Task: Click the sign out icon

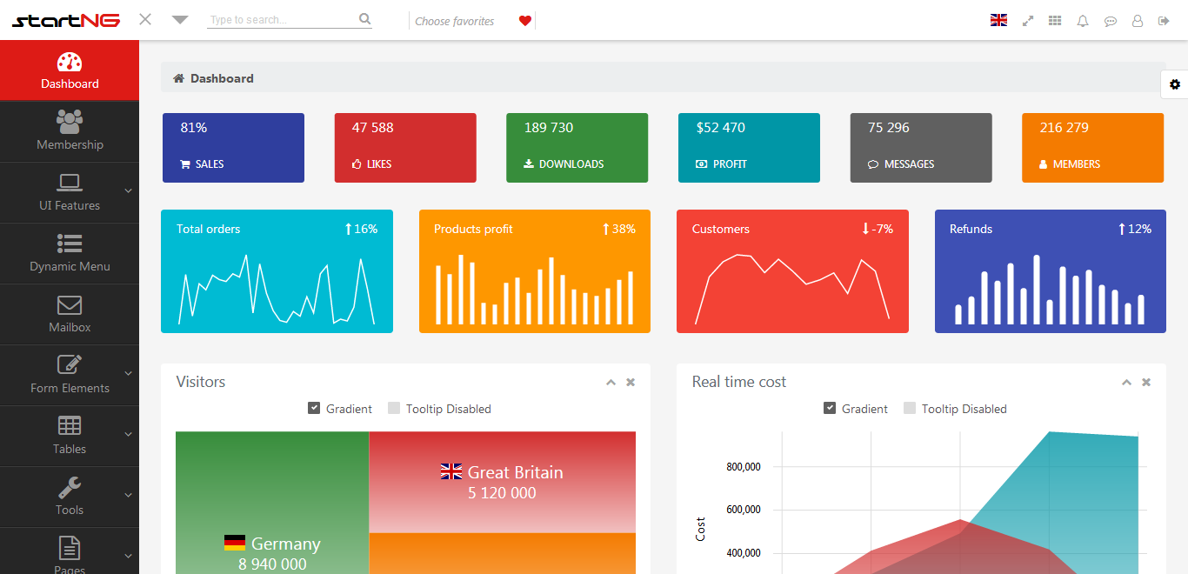Action: point(1165,21)
